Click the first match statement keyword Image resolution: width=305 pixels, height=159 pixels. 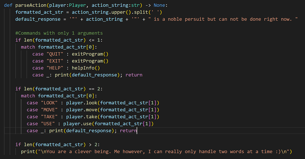[x=28, y=47]
